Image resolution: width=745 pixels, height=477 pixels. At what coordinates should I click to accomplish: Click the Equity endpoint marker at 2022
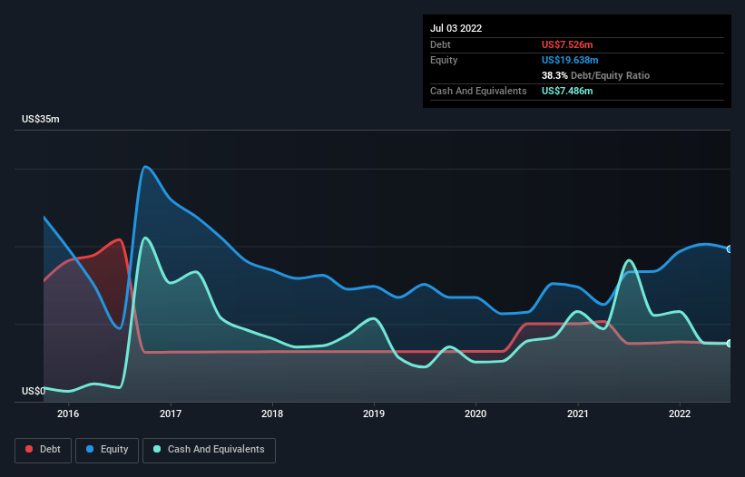click(x=730, y=249)
